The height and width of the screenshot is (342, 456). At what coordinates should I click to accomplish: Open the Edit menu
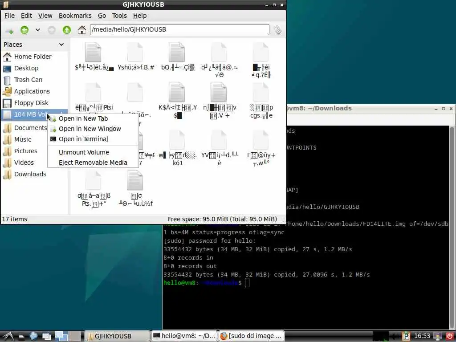(x=26, y=16)
